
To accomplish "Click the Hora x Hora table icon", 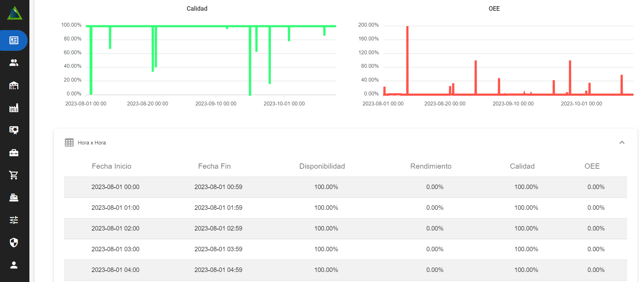I will [69, 142].
